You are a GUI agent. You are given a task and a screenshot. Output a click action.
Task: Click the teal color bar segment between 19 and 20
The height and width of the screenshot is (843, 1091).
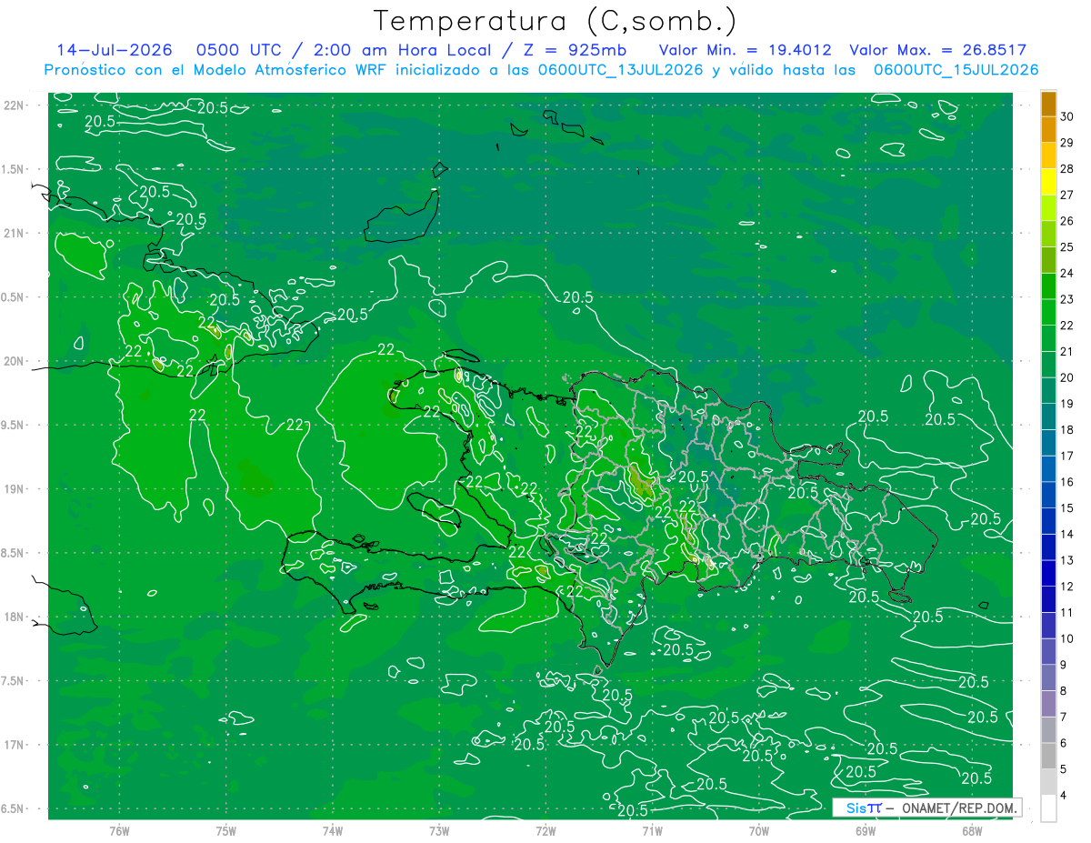pyautogui.click(x=1048, y=390)
